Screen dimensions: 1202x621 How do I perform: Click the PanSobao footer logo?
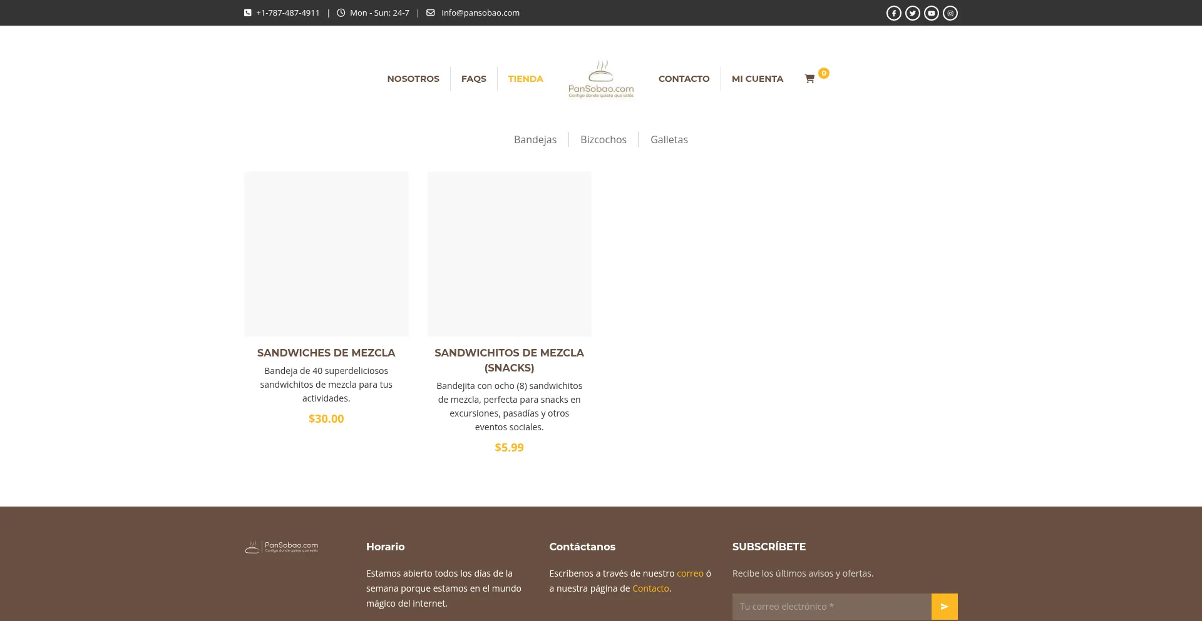click(282, 547)
